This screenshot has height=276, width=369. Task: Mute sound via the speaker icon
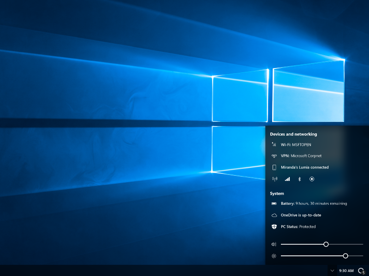pos(274,244)
